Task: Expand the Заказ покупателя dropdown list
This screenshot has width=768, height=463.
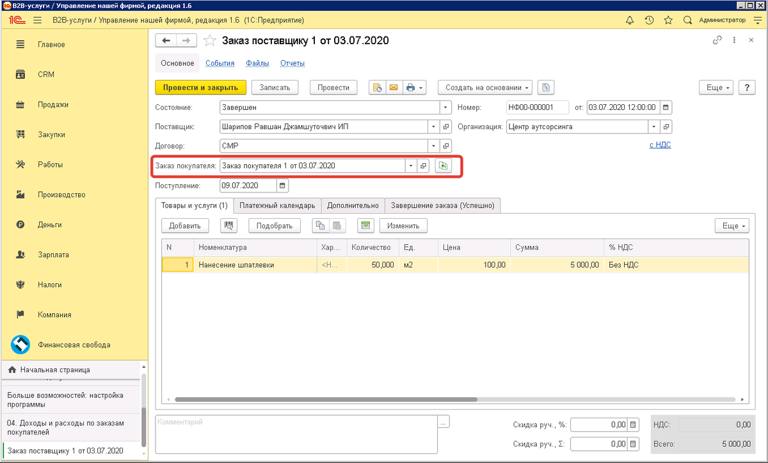Action: [x=410, y=166]
